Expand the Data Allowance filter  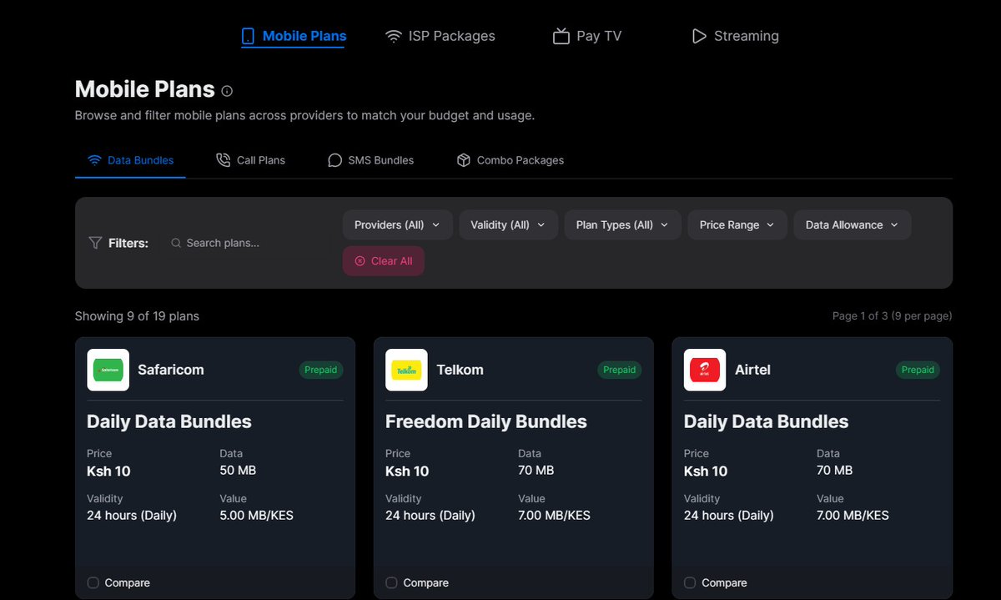(853, 225)
